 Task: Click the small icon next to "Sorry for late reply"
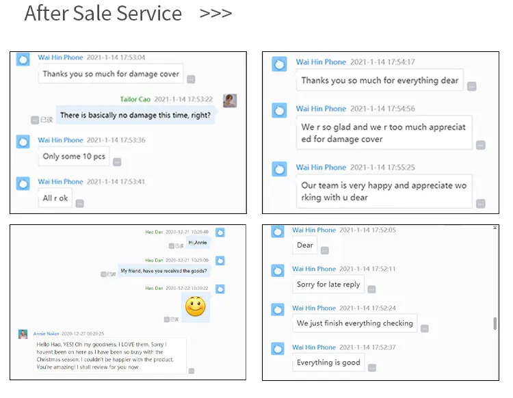pos(371,289)
